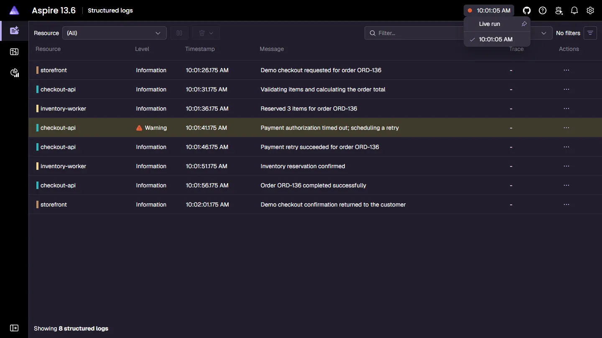Viewport: 602px width, 338px height.
Task: Expand the chevron next to the trash icon
Action: tap(211, 33)
